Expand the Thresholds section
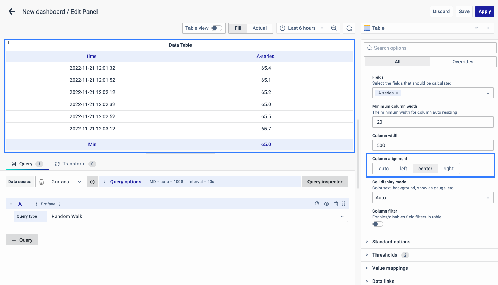The image size is (498, 285). coord(385,255)
